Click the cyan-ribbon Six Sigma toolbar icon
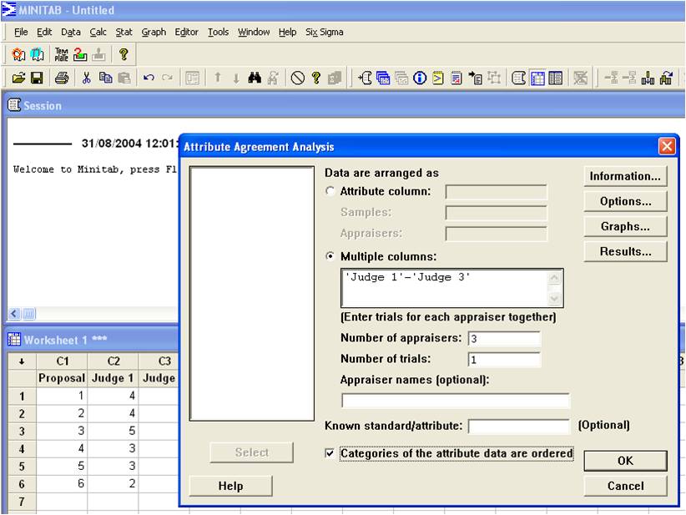Screen dimensions: 686x515 38,54
